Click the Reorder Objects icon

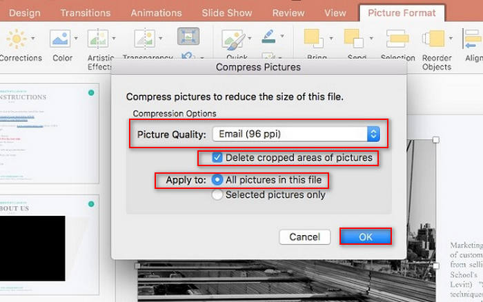point(433,40)
